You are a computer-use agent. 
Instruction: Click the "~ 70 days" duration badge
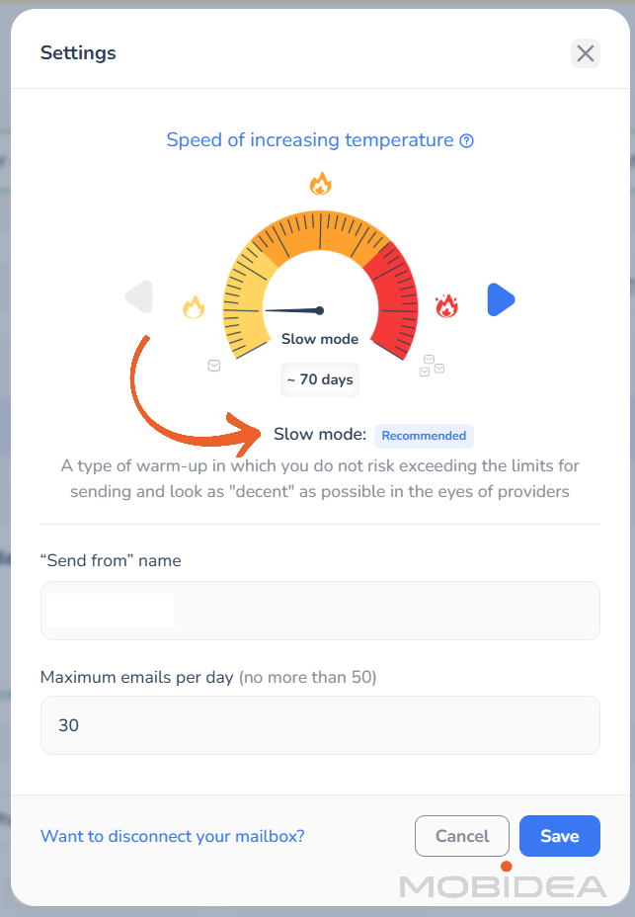coord(320,379)
